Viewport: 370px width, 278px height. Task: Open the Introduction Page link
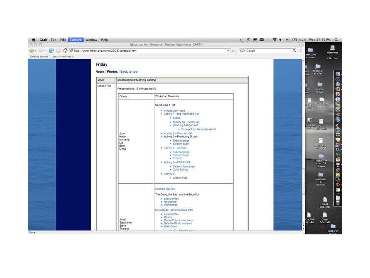click(174, 111)
